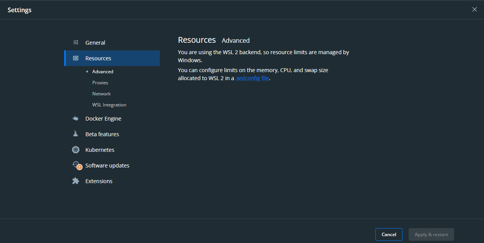The image size is (484, 243).
Task: Click the Resources heading in content pane
Action: [x=197, y=40]
